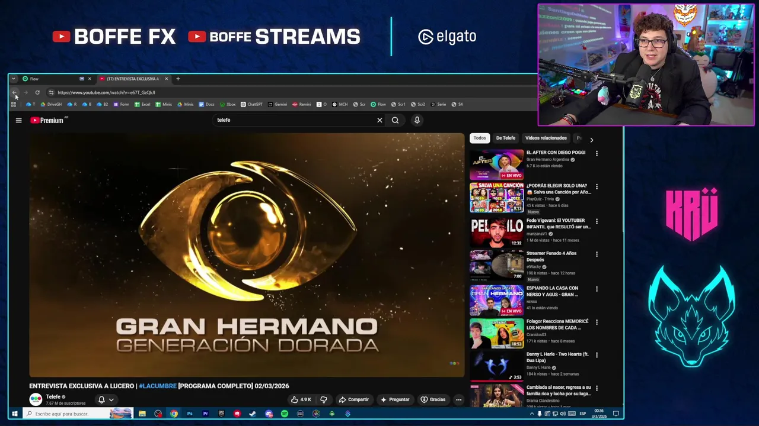Open the Gemini bookmark

278,104
